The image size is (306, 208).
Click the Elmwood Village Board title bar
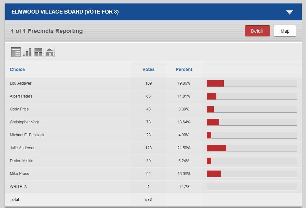(x=153, y=12)
